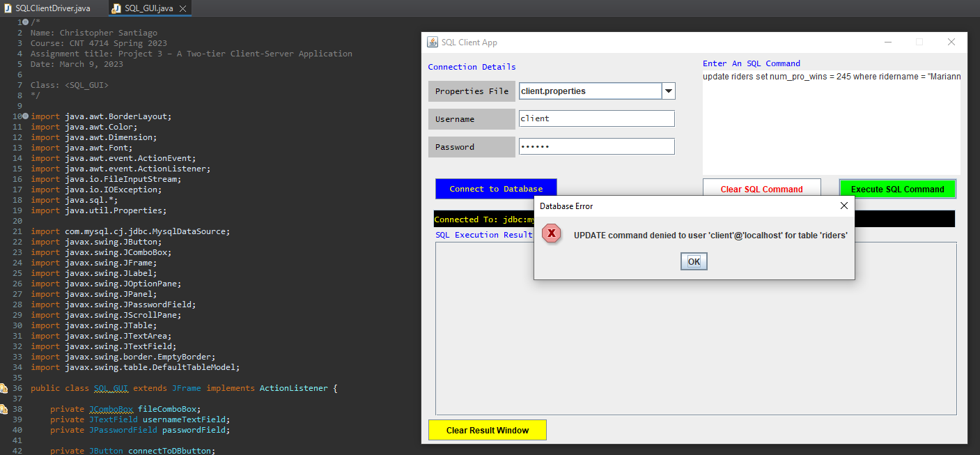Click the warning marker beside line 36
980x455 pixels.
(x=4, y=387)
